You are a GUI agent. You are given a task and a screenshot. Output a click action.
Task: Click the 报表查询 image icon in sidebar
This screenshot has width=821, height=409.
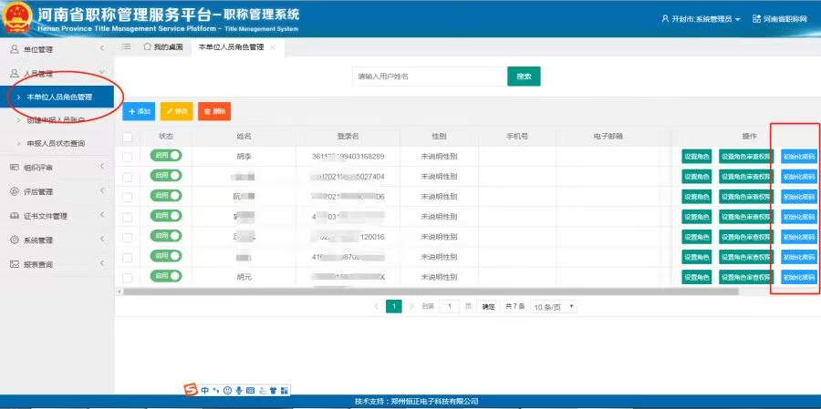pyautogui.click(x=15, y=264)
